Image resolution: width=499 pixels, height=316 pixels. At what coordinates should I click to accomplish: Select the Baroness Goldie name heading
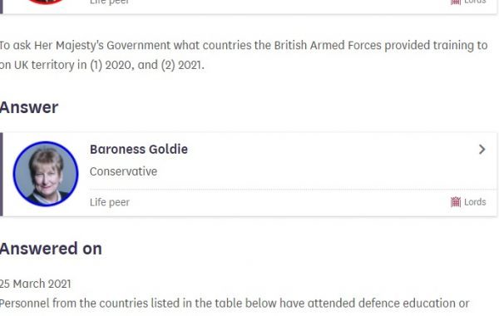pyautogui.click(x=139, y=149)
